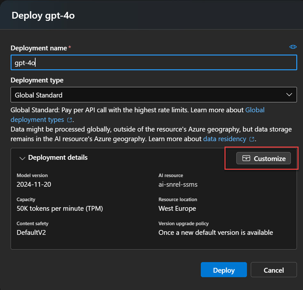
Task: Click external link icon after data residency
Action: (x=252, y=139)
